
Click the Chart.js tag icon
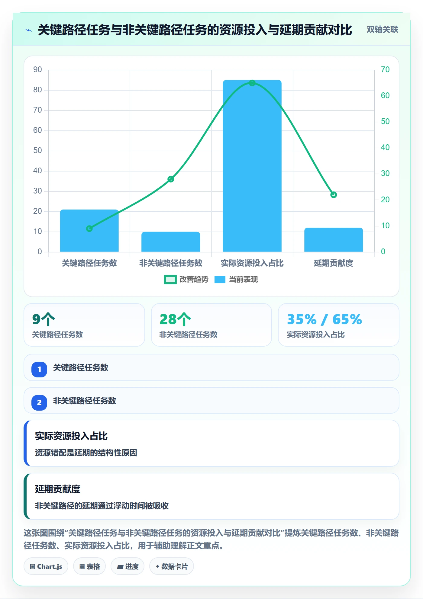(x=33, y=567)
